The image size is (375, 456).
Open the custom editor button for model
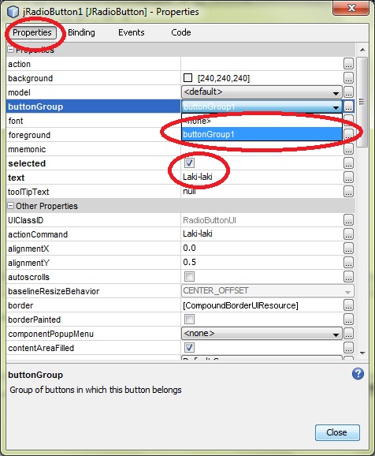tap(348, 92)
